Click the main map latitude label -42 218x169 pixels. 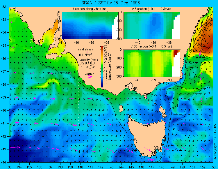[x=3, y=136]
